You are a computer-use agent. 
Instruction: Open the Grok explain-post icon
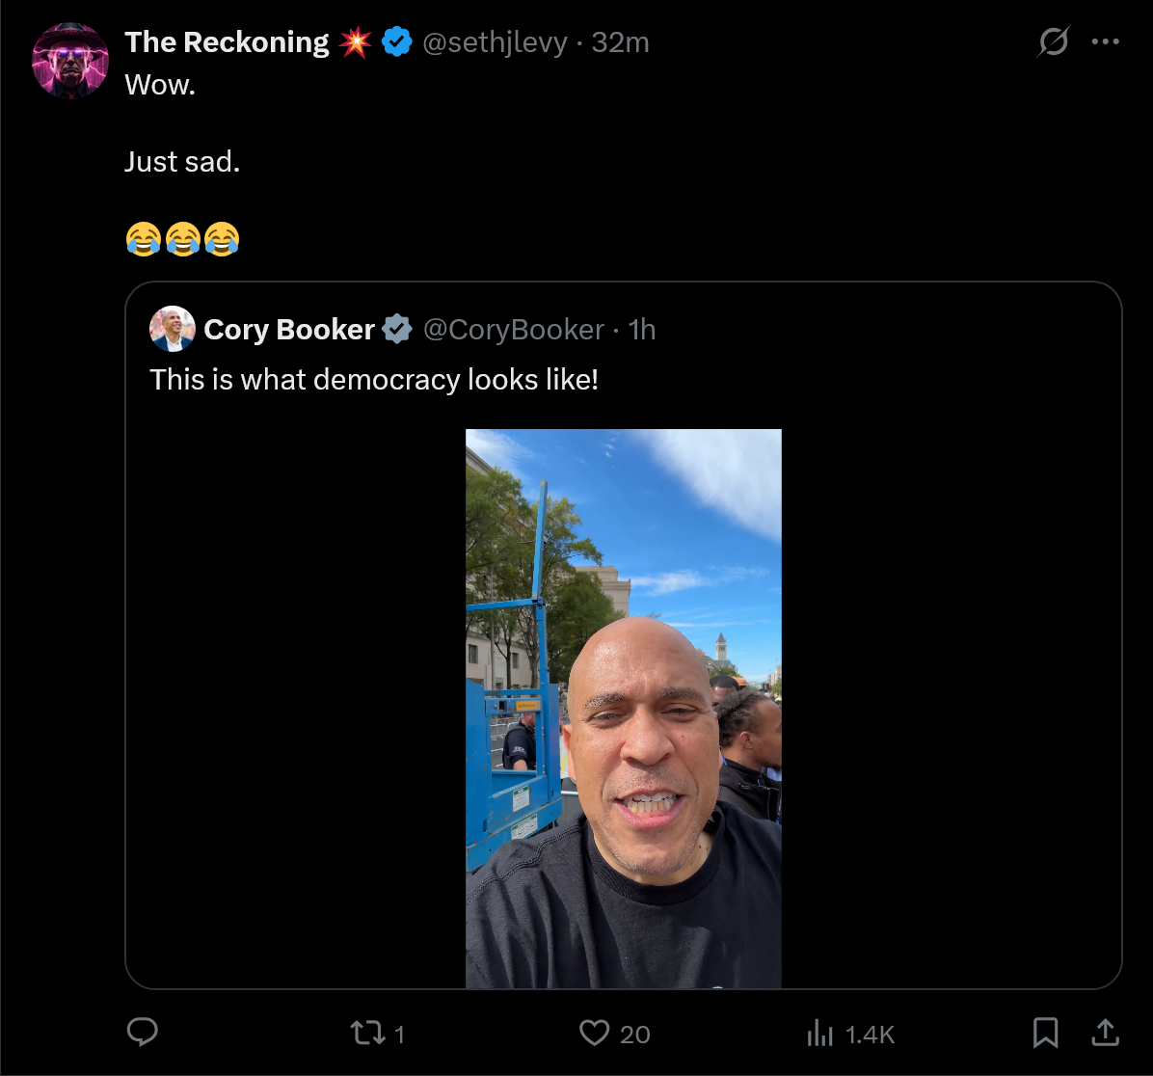(x=1053, y=42)
